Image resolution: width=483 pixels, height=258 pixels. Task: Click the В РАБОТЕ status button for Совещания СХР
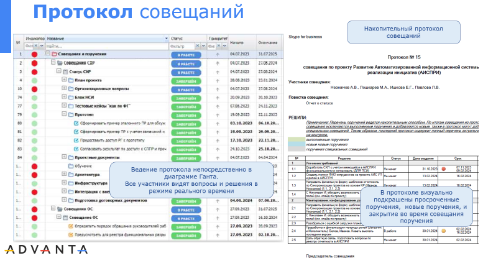click(186, 63)
